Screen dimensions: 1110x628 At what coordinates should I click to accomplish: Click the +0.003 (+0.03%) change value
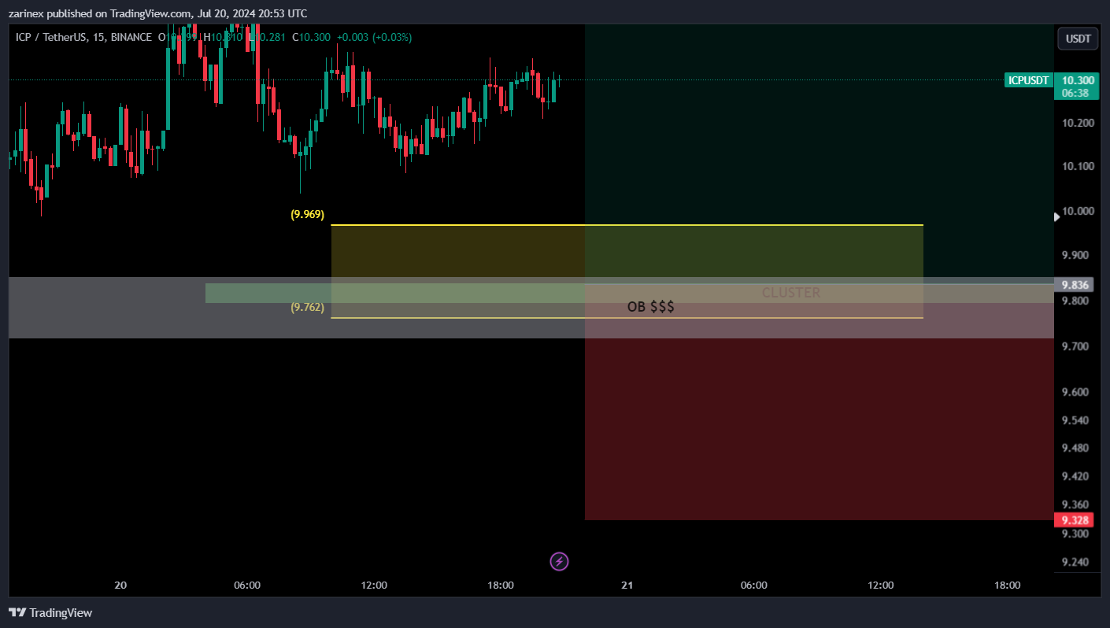pyautogui.click(x=376, y=37)
